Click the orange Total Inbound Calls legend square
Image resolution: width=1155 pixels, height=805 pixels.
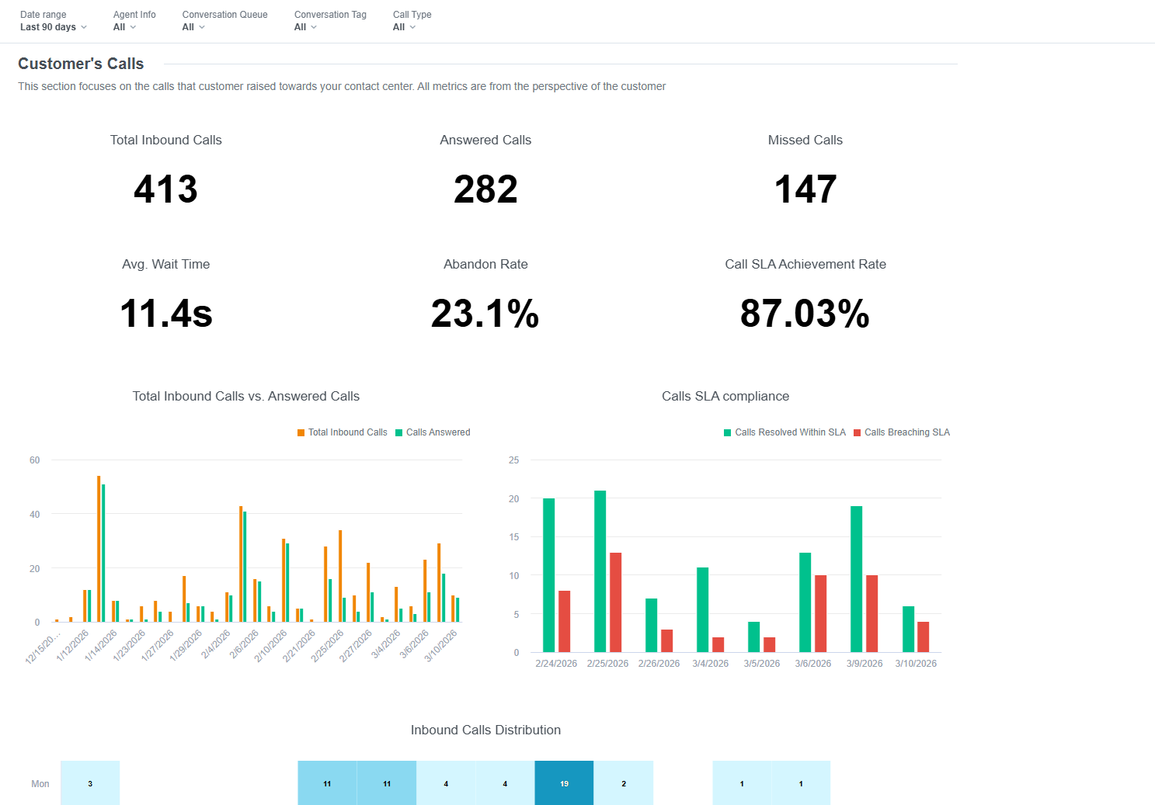pos(301,432)
